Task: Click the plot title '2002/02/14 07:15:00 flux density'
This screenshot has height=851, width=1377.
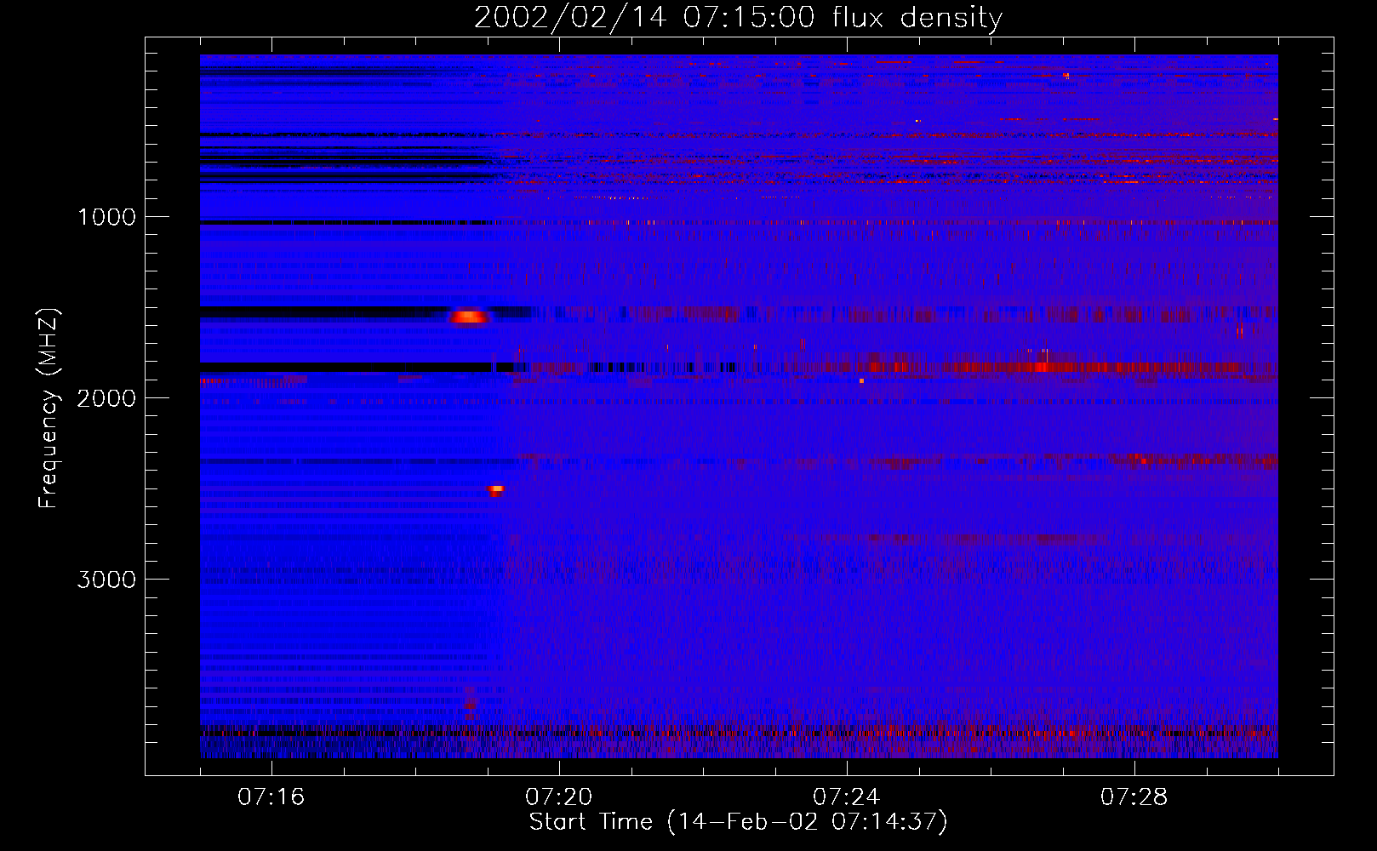Action: pyautogui.click(x=738, y=17)
